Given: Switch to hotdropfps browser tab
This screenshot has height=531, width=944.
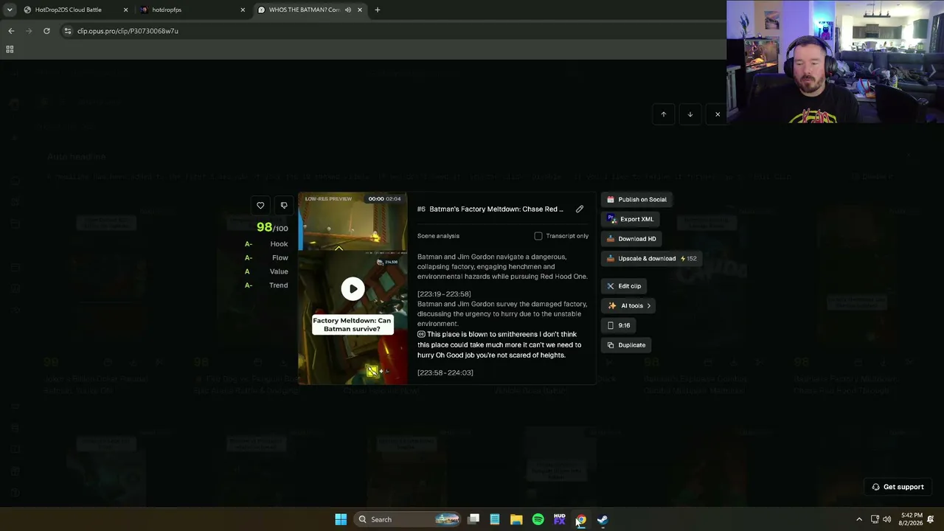Looking at the screenshot, I should [x=167, y=10].
